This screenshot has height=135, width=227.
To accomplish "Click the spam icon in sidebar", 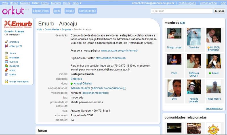I will click(x=6, y=70).
